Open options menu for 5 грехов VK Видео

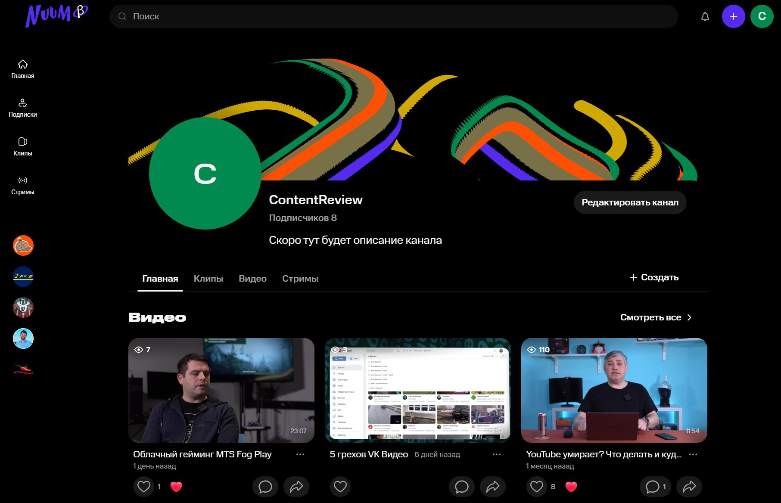(497, 454)
